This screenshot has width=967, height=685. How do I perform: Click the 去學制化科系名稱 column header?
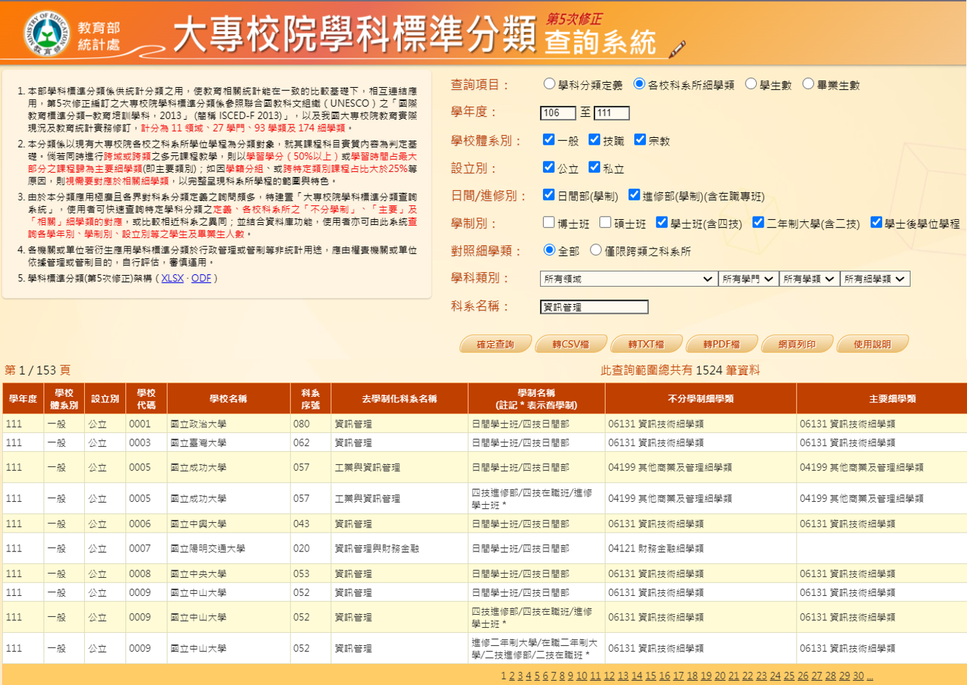click(x=399, y=399)
